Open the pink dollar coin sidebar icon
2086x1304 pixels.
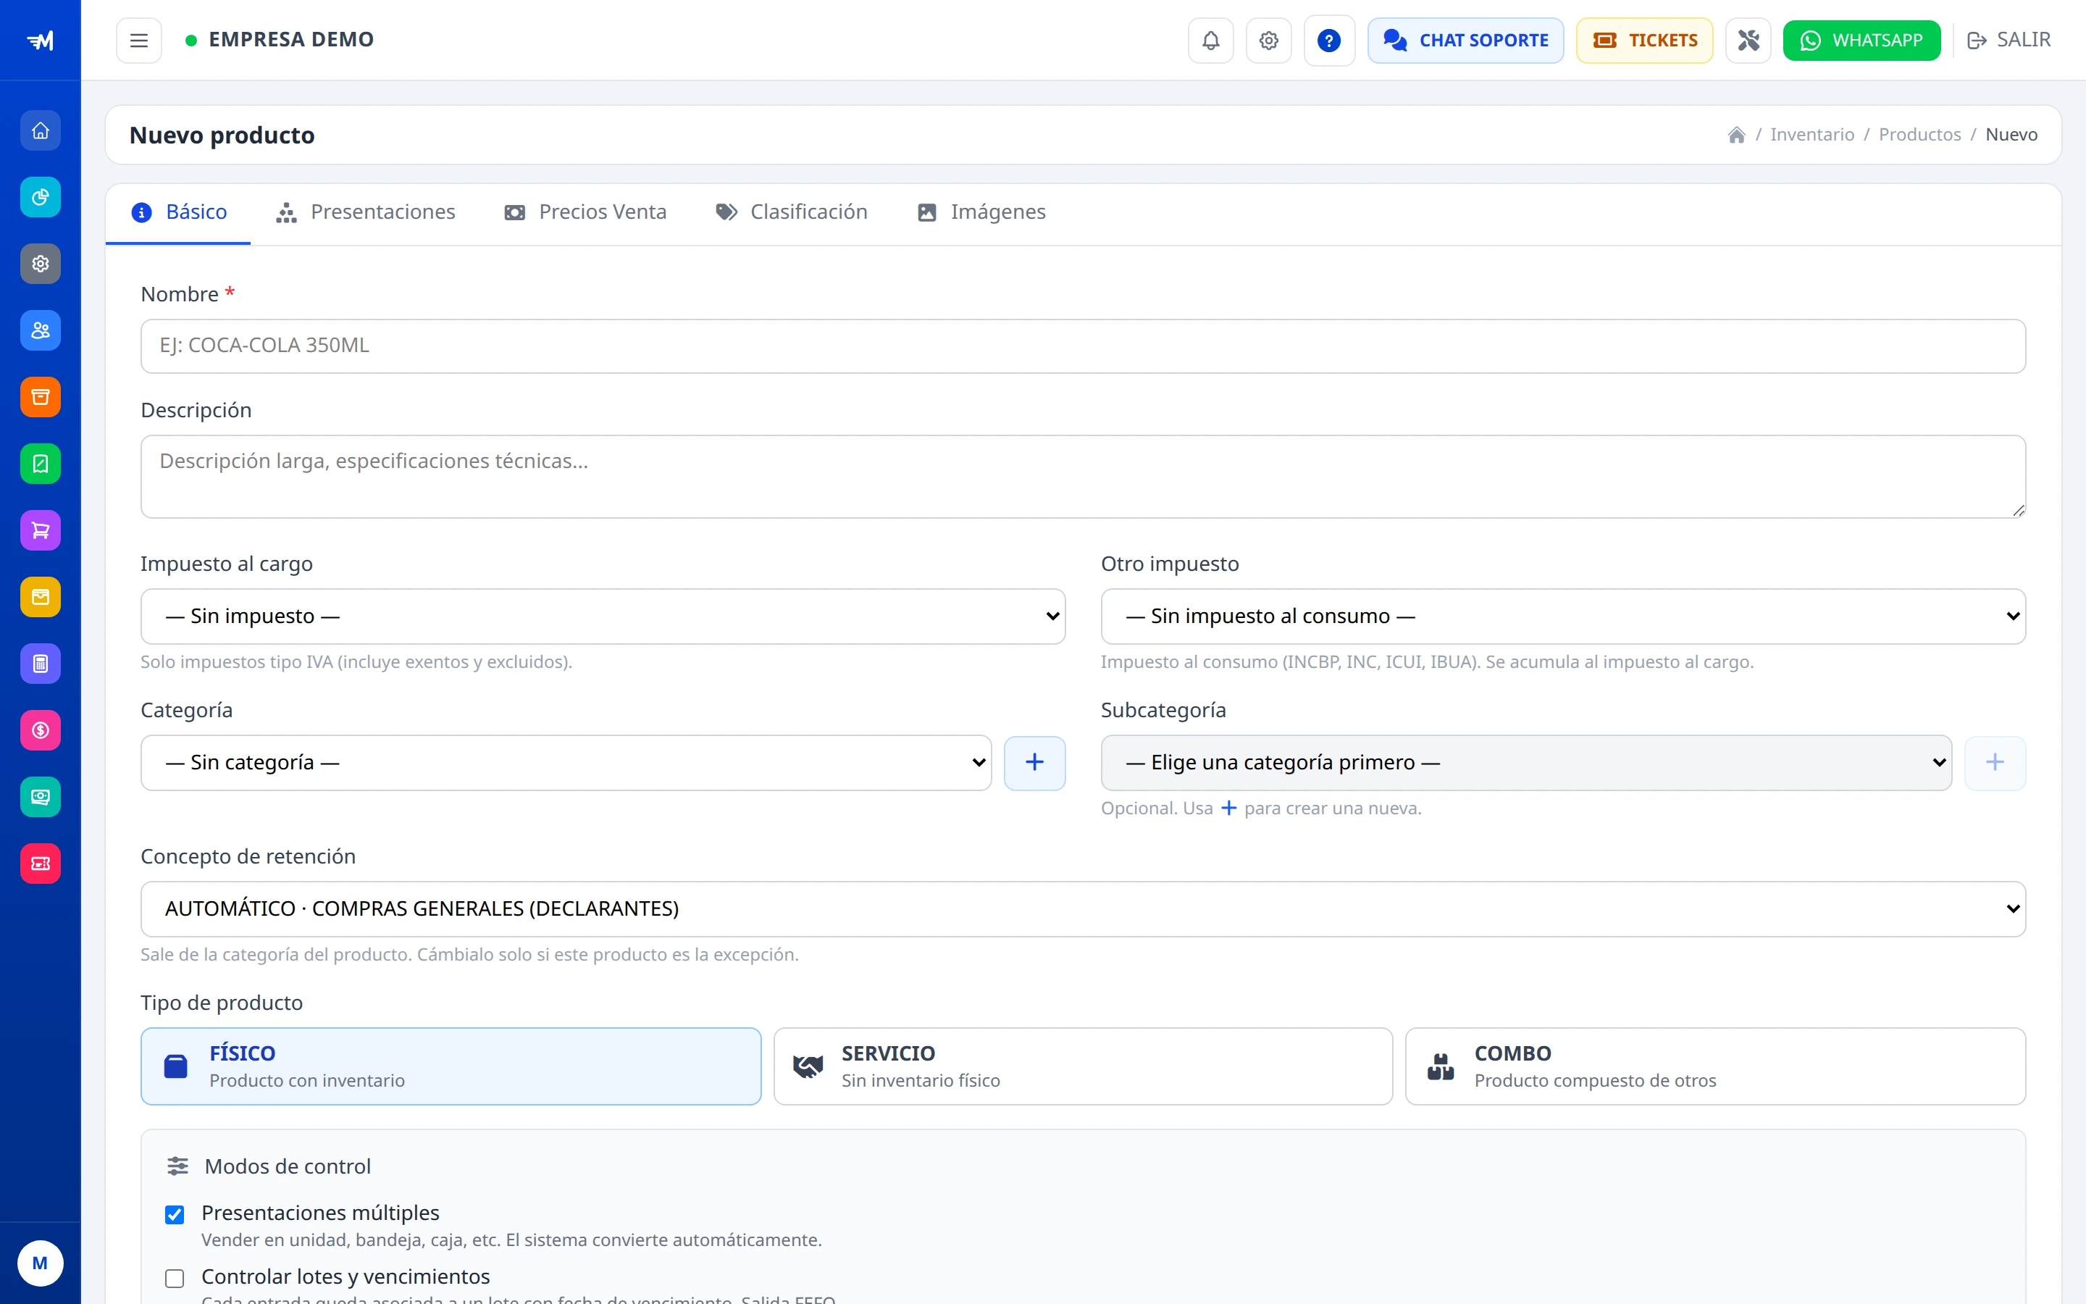tap(41, 730)
